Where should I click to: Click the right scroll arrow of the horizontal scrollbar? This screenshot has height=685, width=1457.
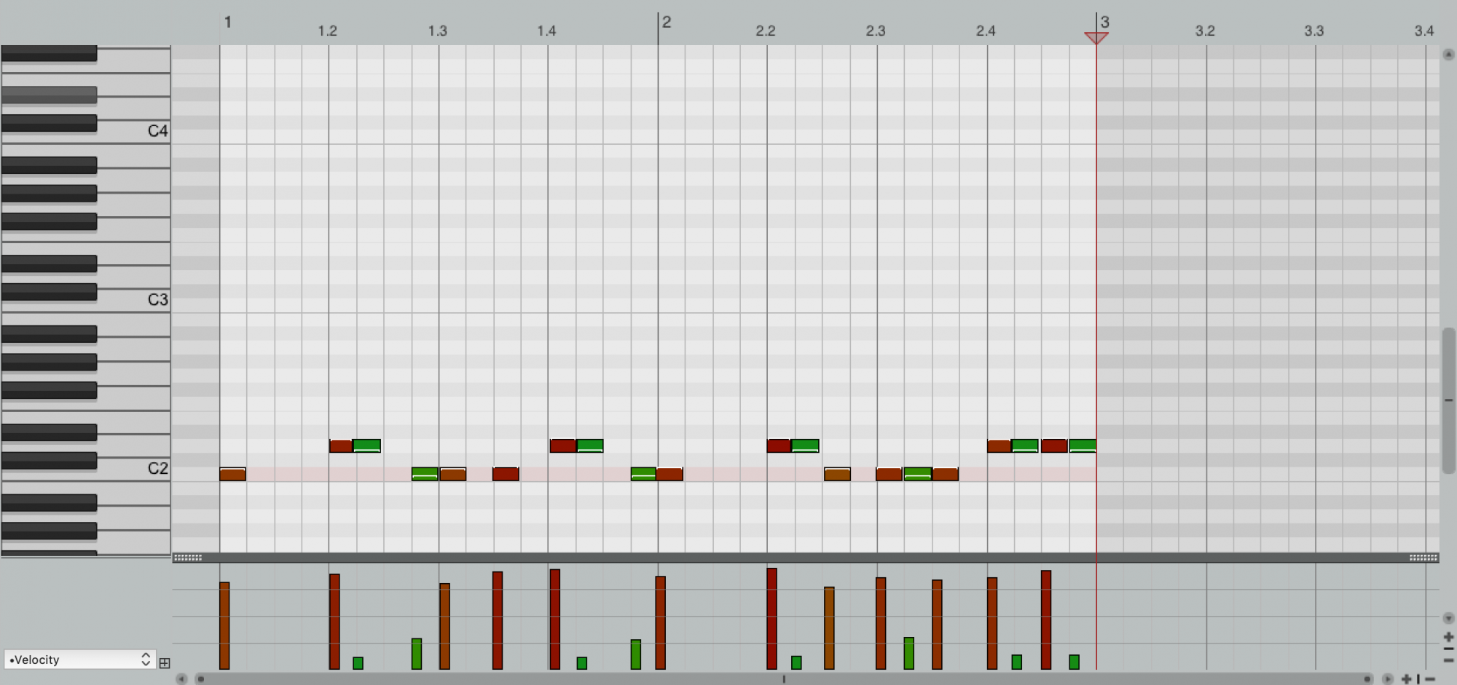[1388, 679]
